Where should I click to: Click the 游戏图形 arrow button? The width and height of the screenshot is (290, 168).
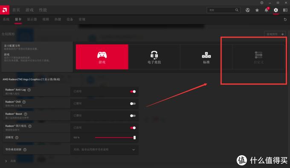tap(275, 34)
